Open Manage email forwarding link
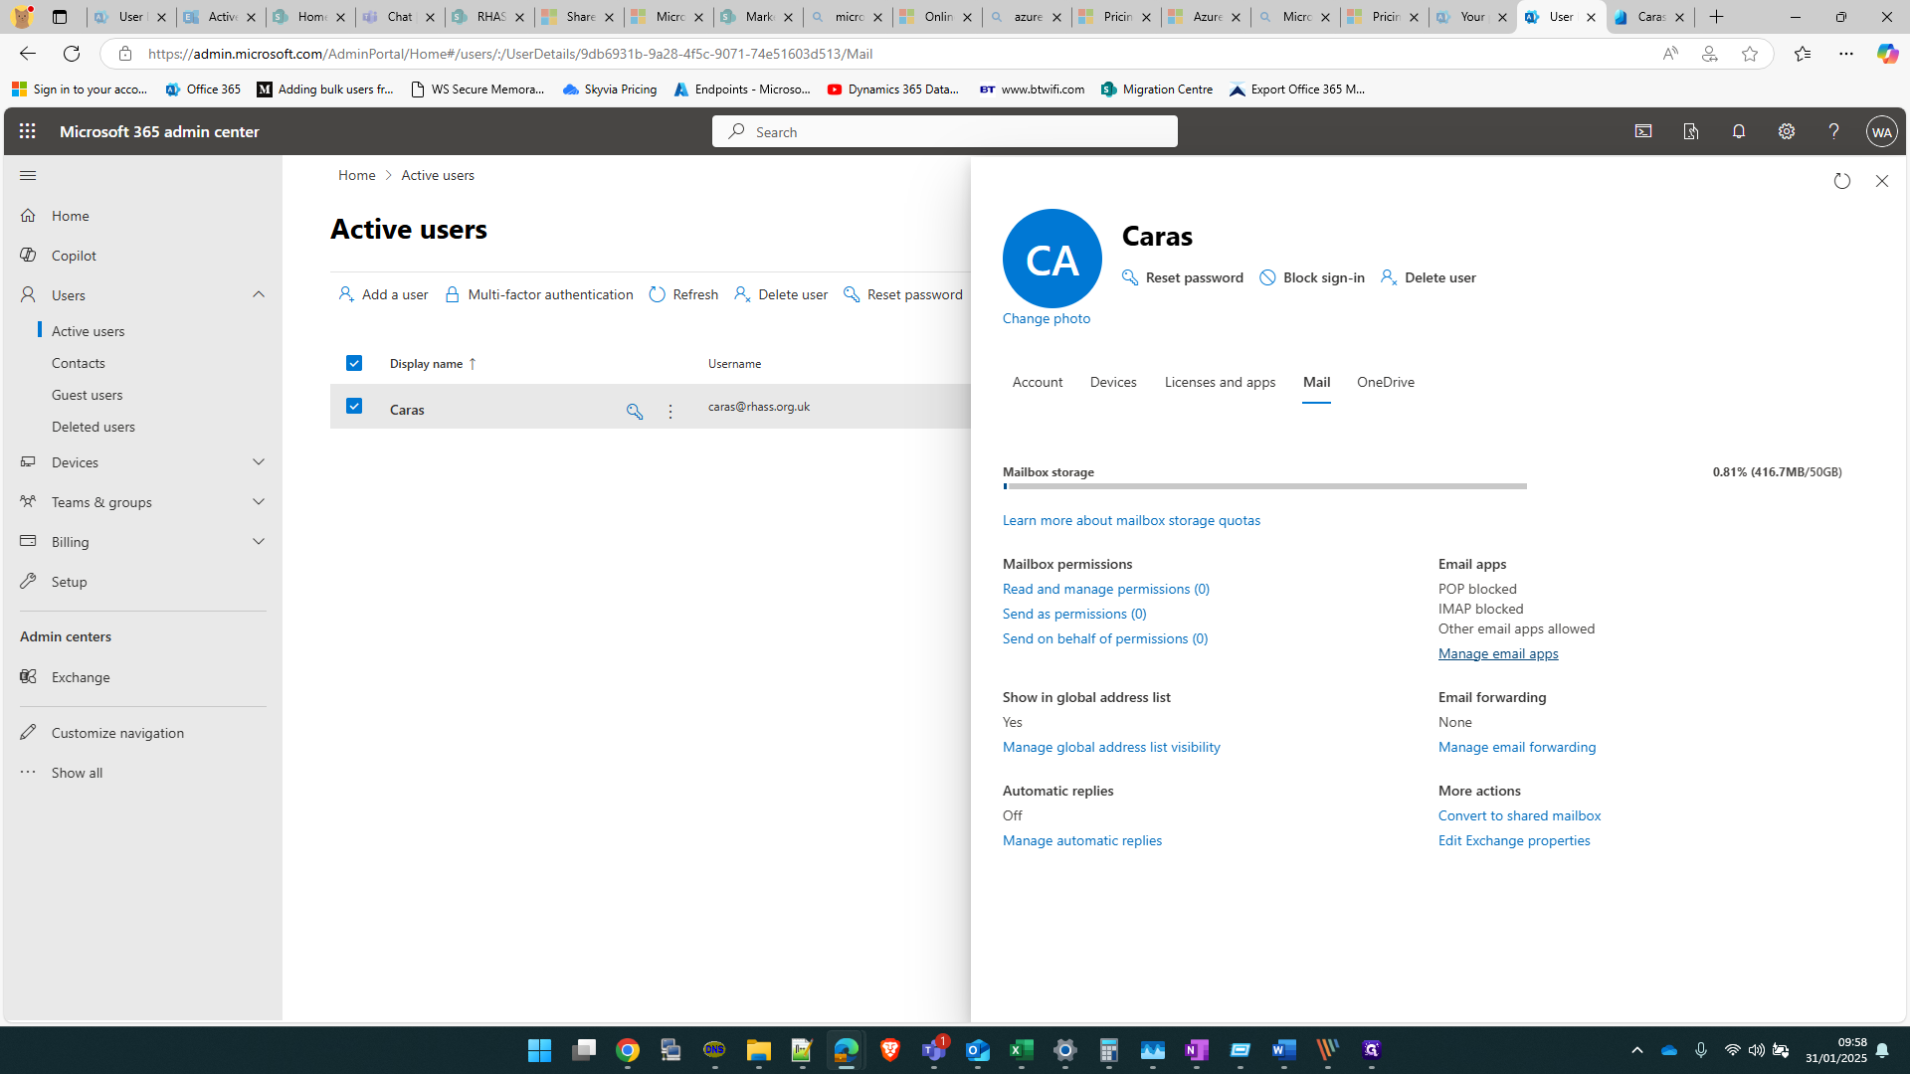 click(1517, 747)
